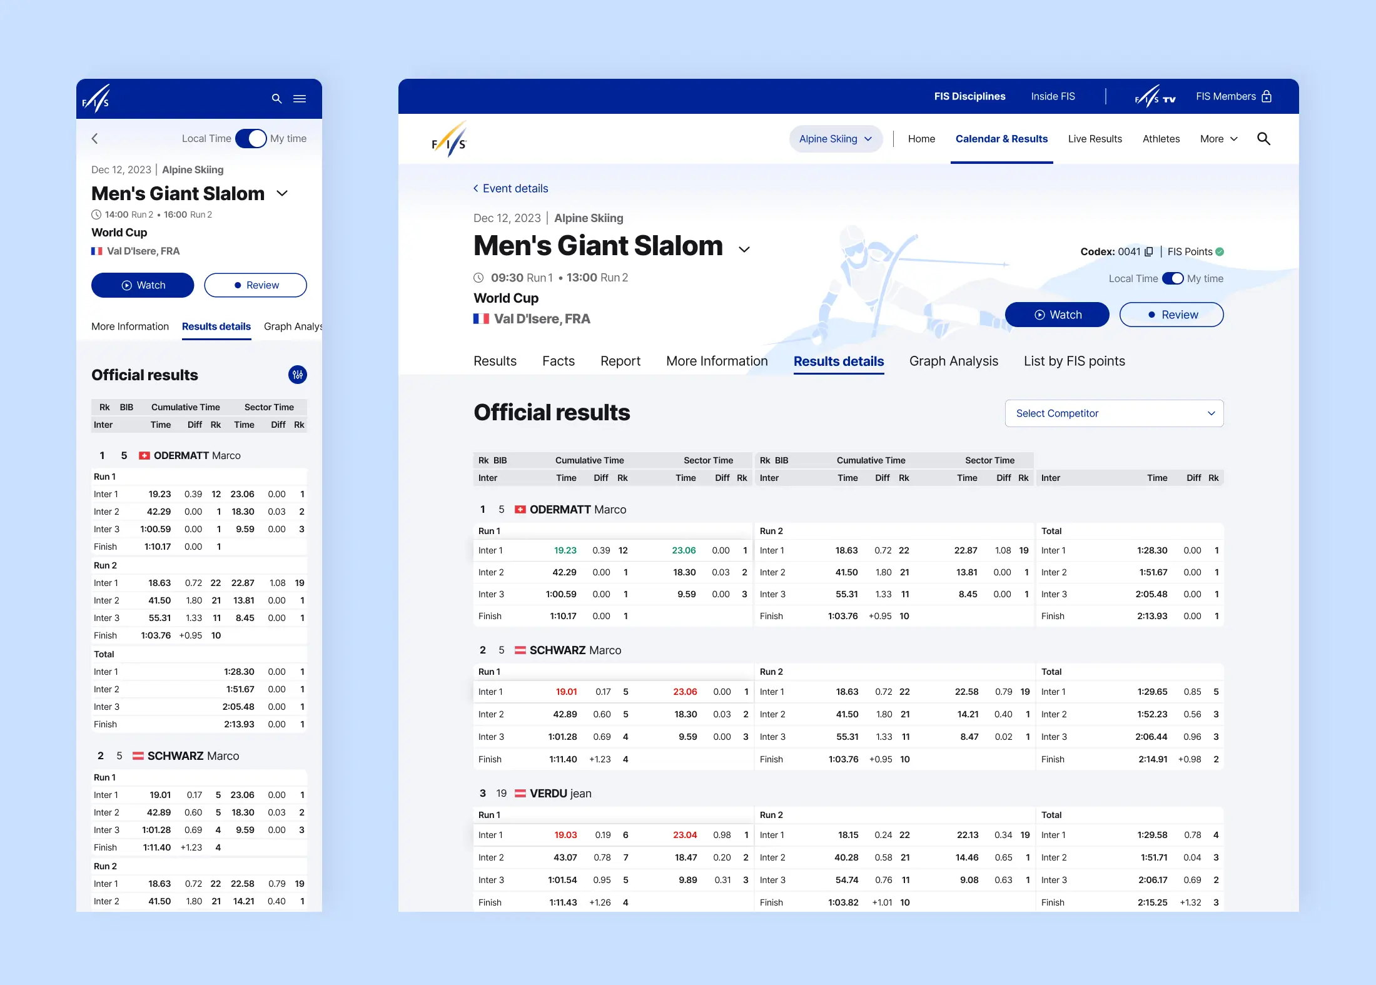Click SCHWARZ Marco in mobile results
Screen dimensions: 1376x985
193,756
